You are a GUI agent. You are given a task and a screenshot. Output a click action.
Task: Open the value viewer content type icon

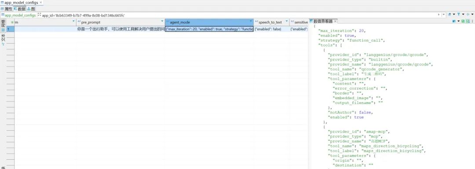coord(454,21)
